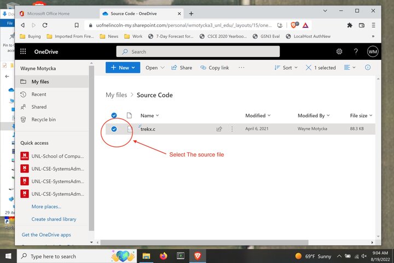This screenshot has width=394, height=263.
Task: Click the file type column icon header
Action: click(129, 116)
